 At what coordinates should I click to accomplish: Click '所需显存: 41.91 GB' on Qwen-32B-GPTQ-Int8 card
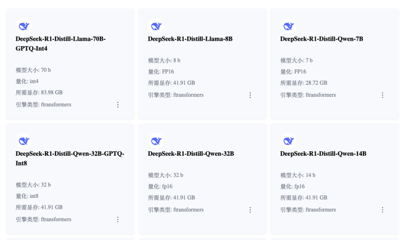coord(39,207)
